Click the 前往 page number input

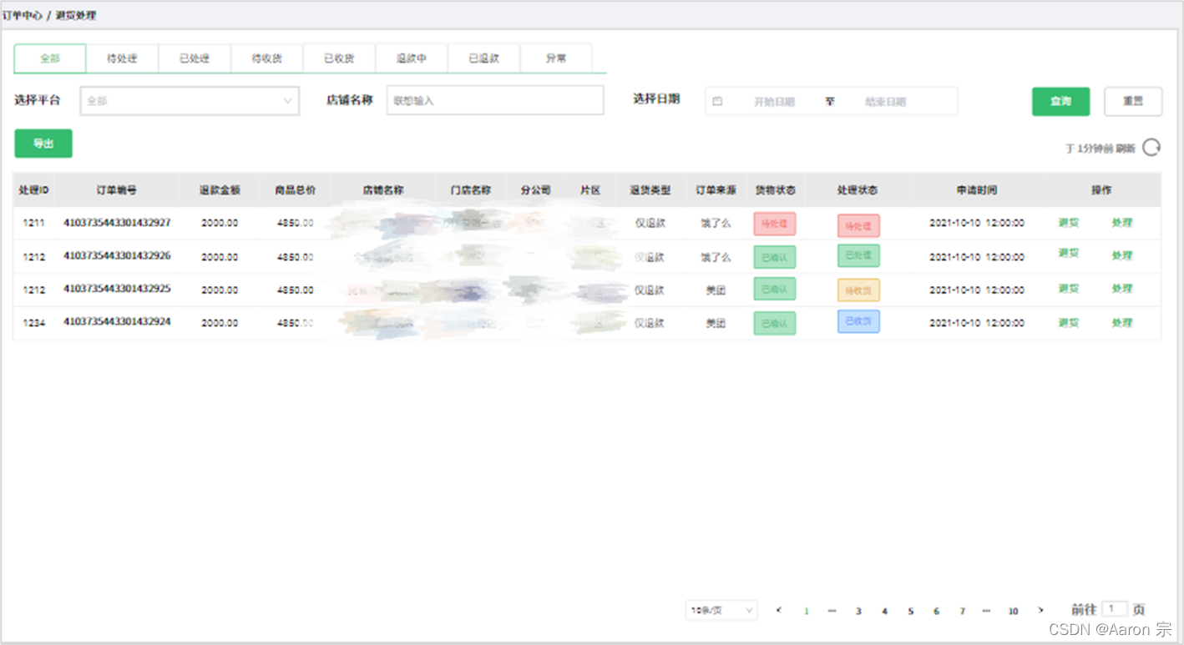coord(1115,610)
